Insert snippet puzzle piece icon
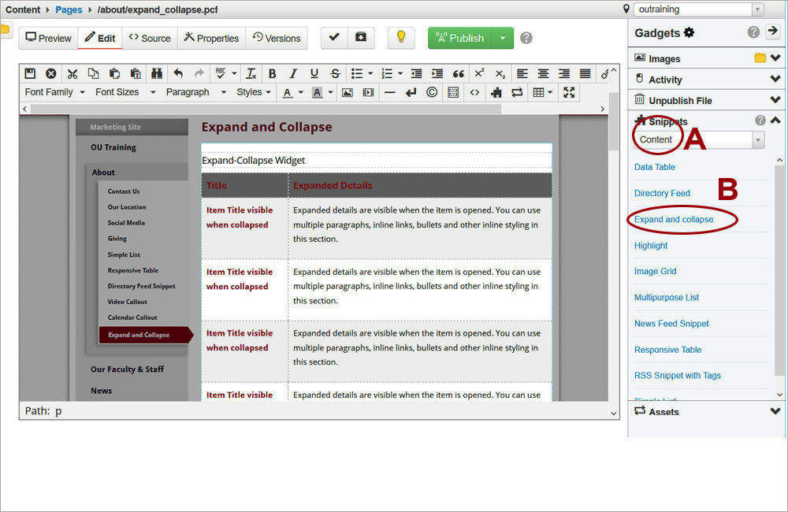The width and height of the screenshot is (788, 512). click(496, 92)
